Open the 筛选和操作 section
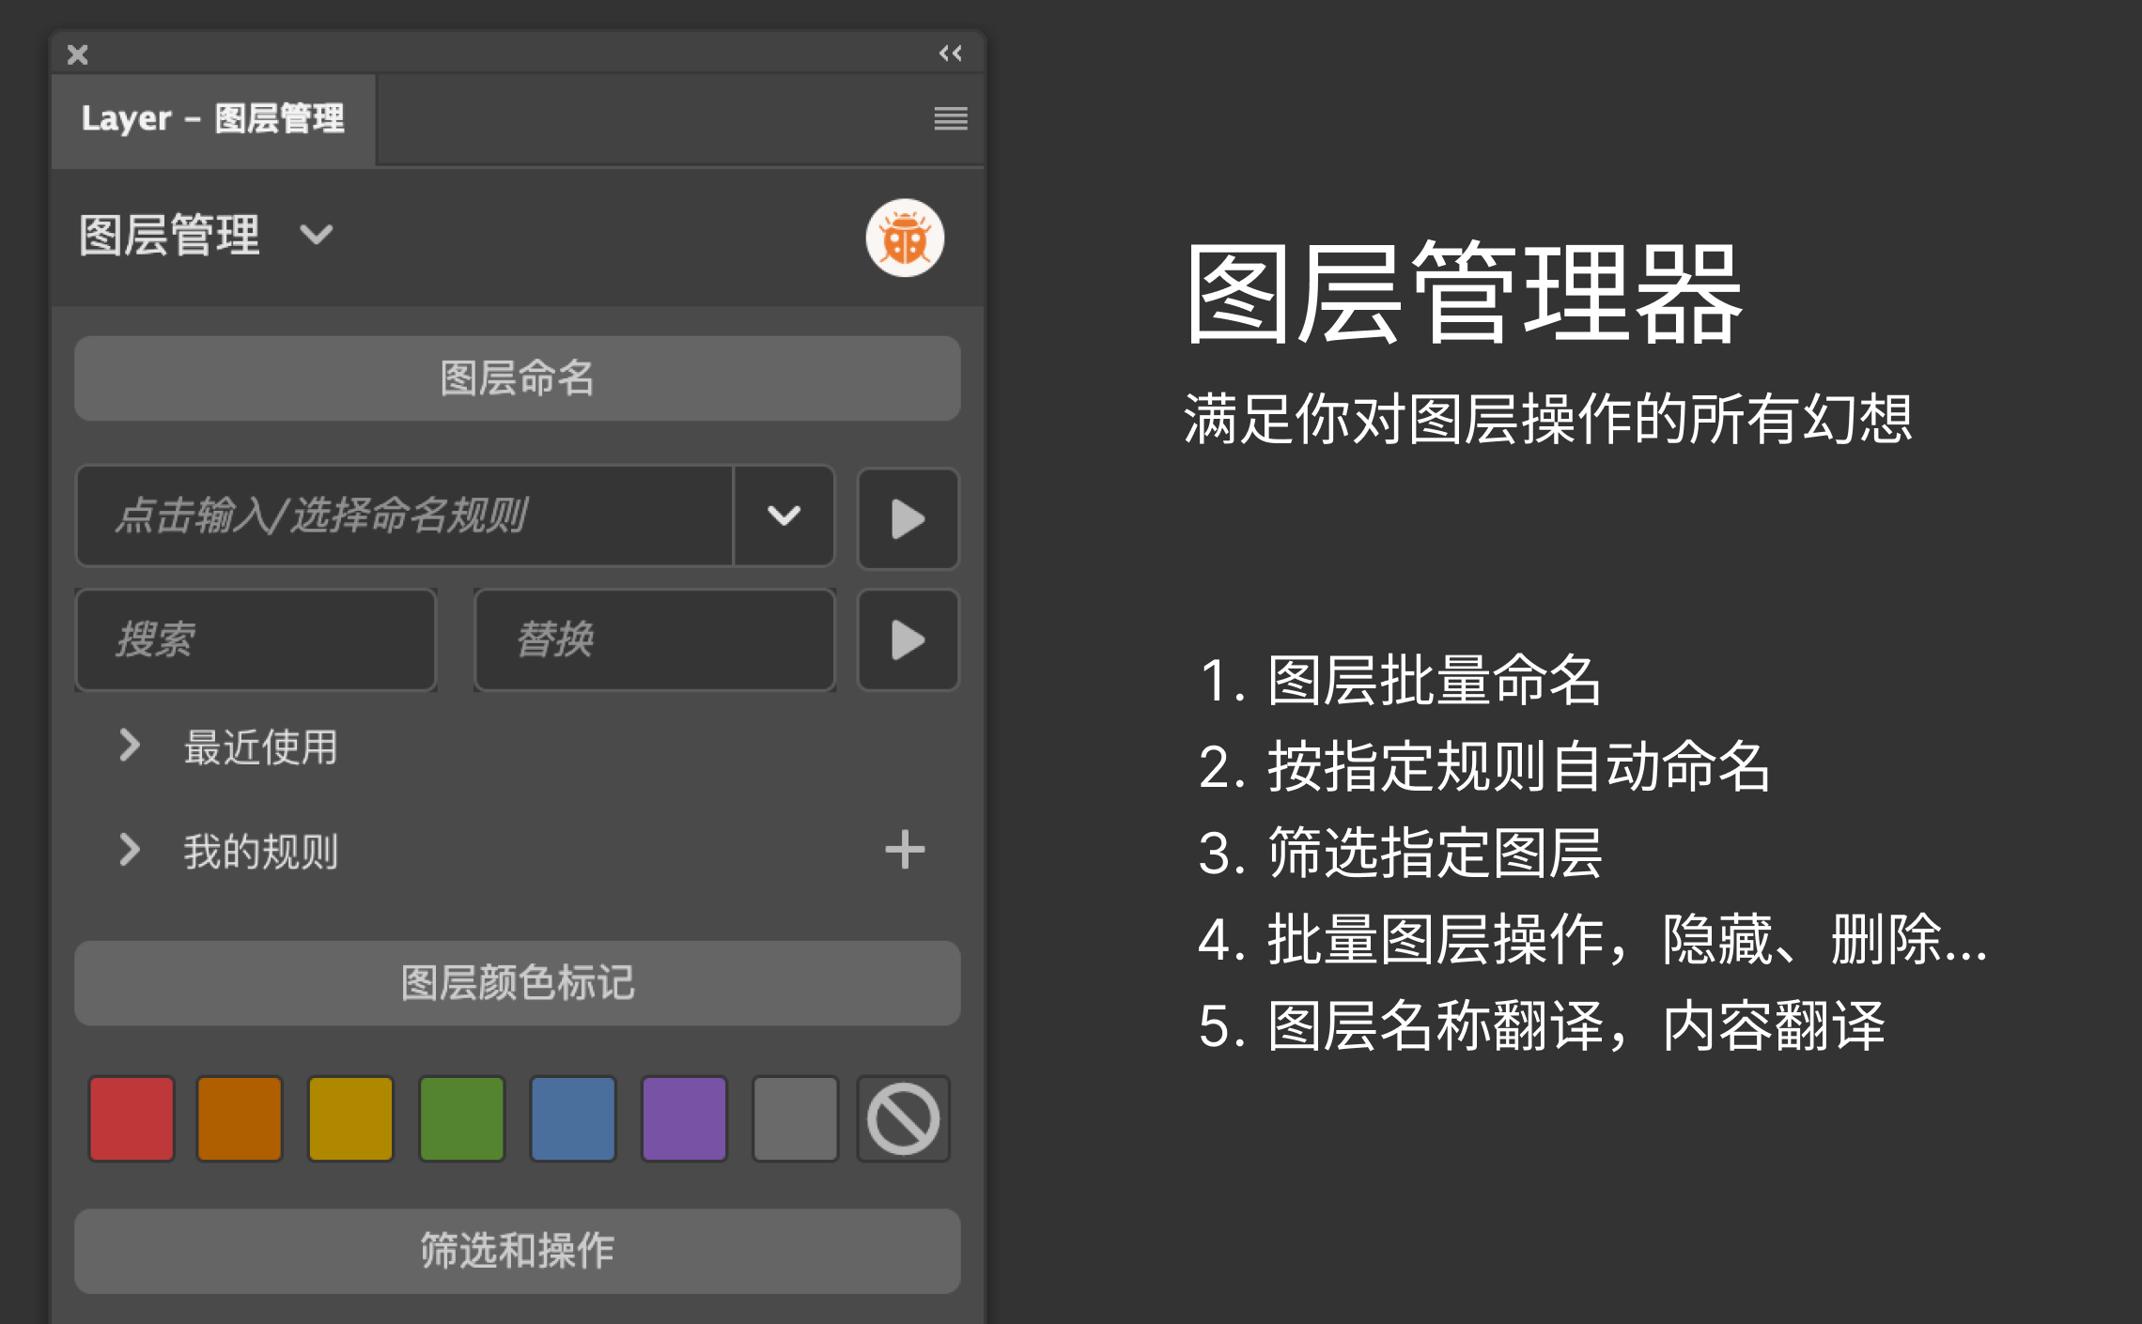Screen dimensions: 2142x1324 [517, 1251]
